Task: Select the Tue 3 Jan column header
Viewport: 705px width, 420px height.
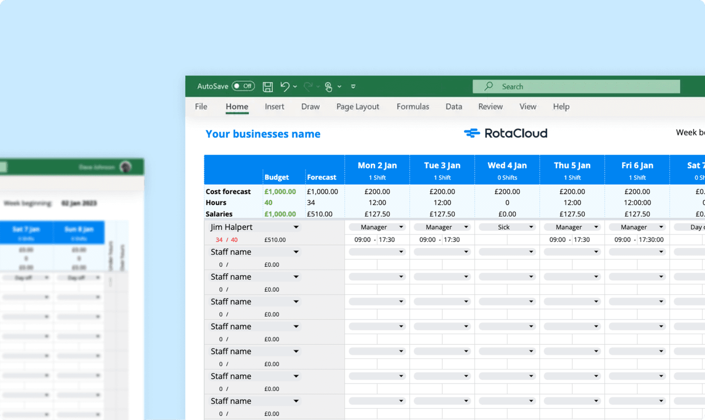Action: (x=441, y=165)
